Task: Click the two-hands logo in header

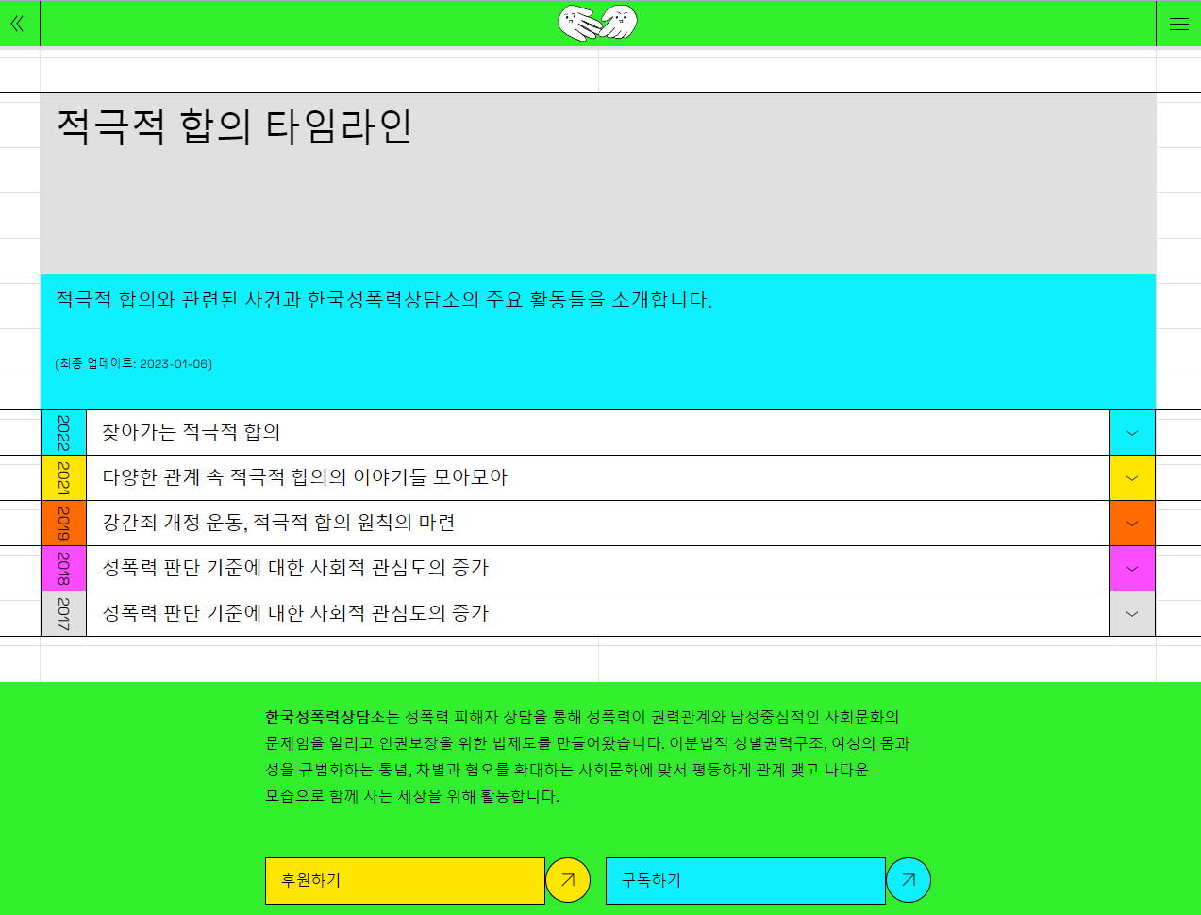Action: tap(598, 23)
